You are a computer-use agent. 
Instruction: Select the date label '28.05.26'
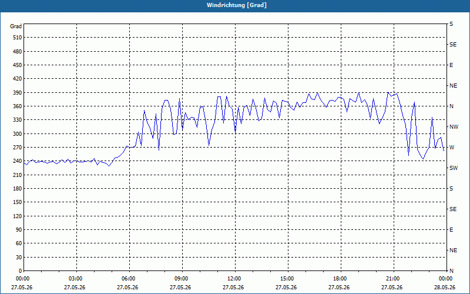pos(445,288)
